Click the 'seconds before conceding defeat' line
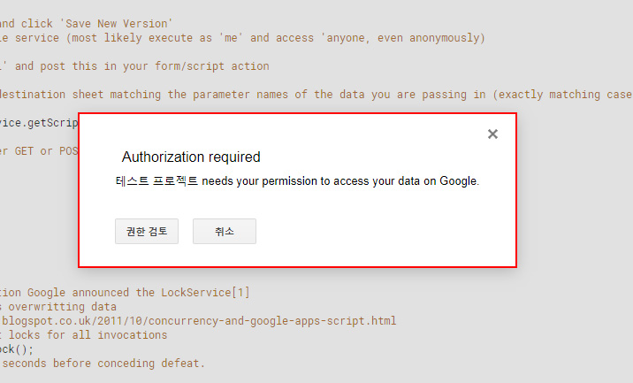 pyautogui.click(x=103, y=364)
